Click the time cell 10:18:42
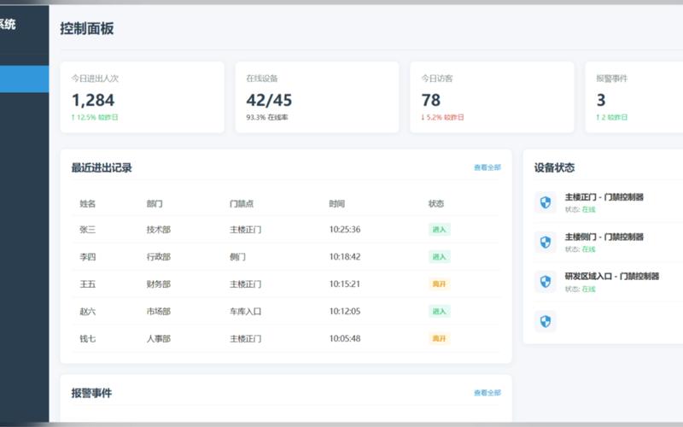The image size is (683, 427). click(345, 257)
